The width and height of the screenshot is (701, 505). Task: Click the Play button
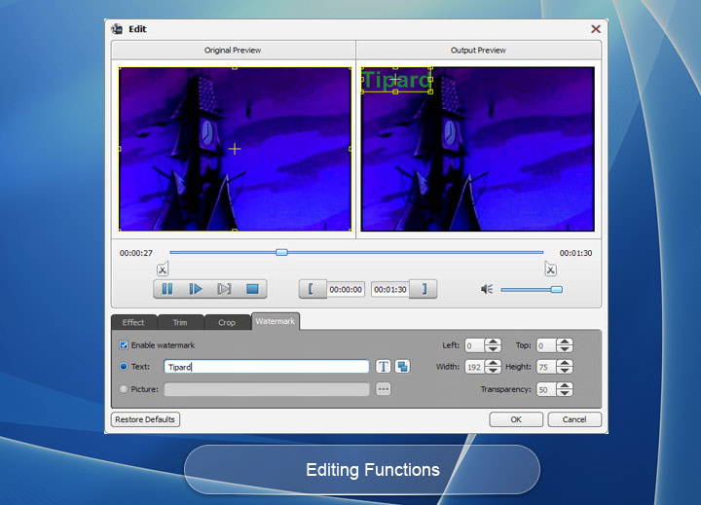[196, 289]
